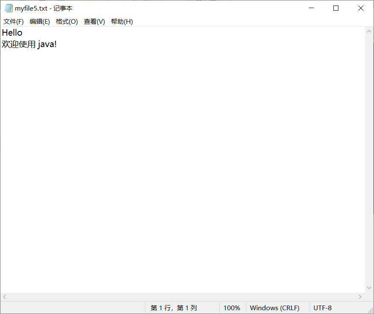The image size is (374, 314).
Task: Open the 帮助(H) menu
Action: (122, 21)
